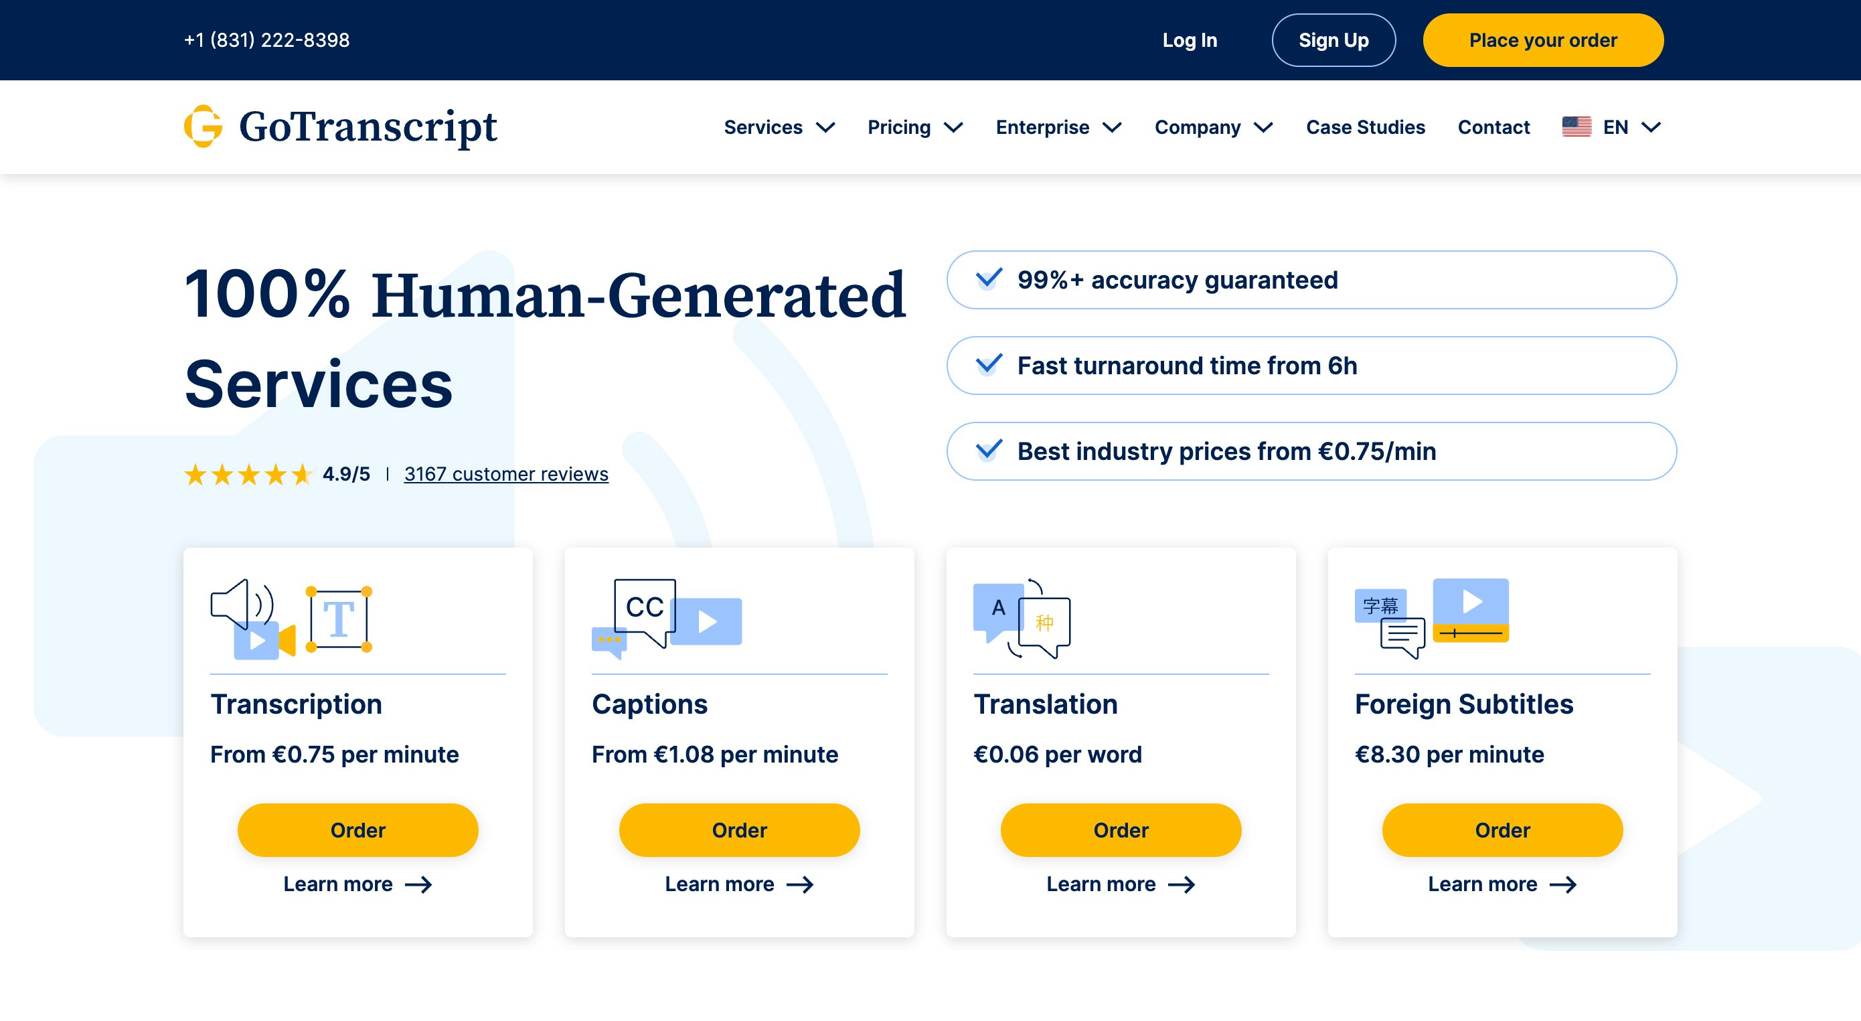Click the arrow next to Translation Learn more
Screen dimensions: 1861x1021
pos(1181,884)
